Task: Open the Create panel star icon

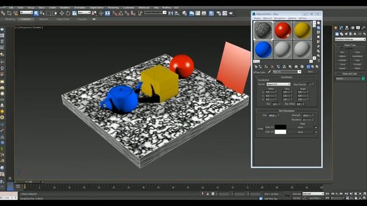Action: pyautogui.click(x=336, y=28)
